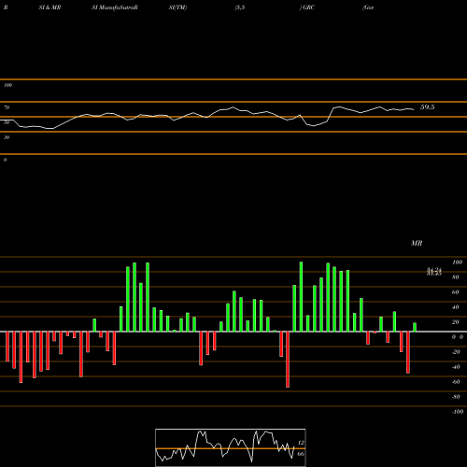Click the MR axis label 40

(x=456, y=307)
